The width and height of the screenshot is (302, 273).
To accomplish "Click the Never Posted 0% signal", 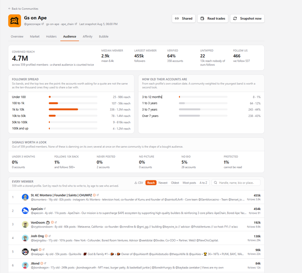I will pos(99,162).
